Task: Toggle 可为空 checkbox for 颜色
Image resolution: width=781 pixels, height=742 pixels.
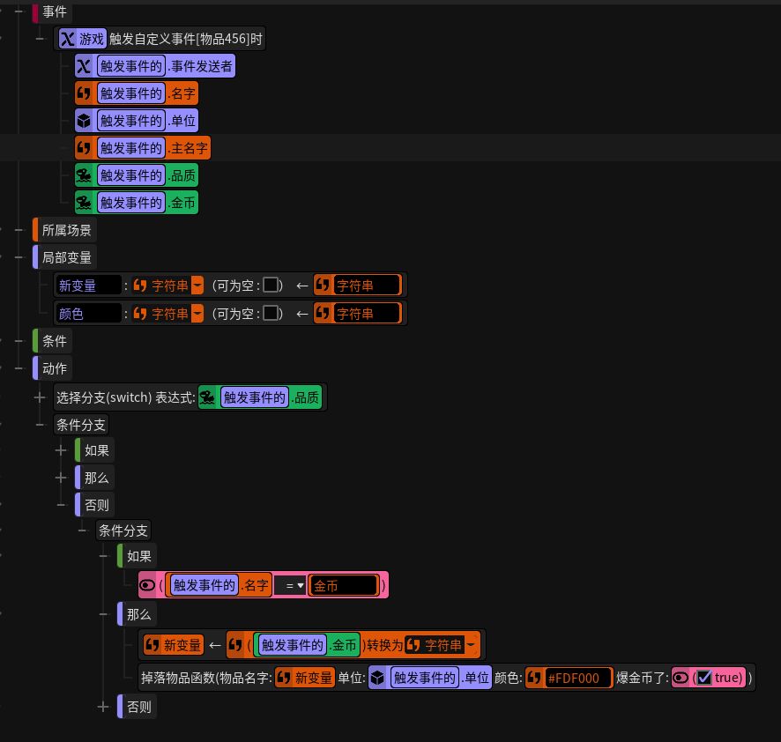Action: click(x=271, y=314)
